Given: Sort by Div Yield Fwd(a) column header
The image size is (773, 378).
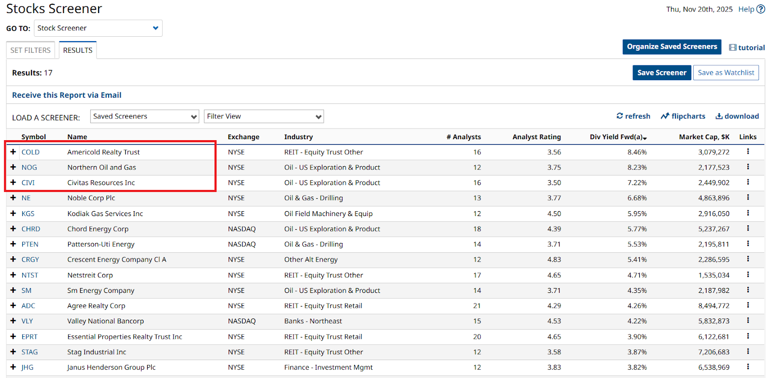Looking at the screenshot, I should pos(617,137).
